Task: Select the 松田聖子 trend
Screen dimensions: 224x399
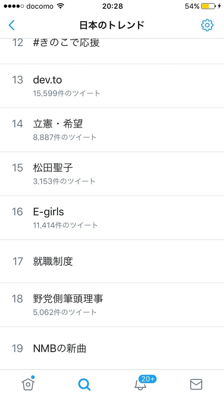Action: pos(112,174)
